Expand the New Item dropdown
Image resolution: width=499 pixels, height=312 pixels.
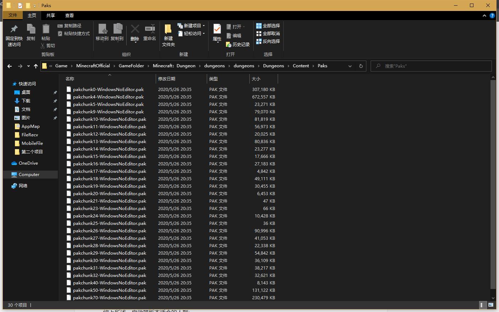pos(192,26)
